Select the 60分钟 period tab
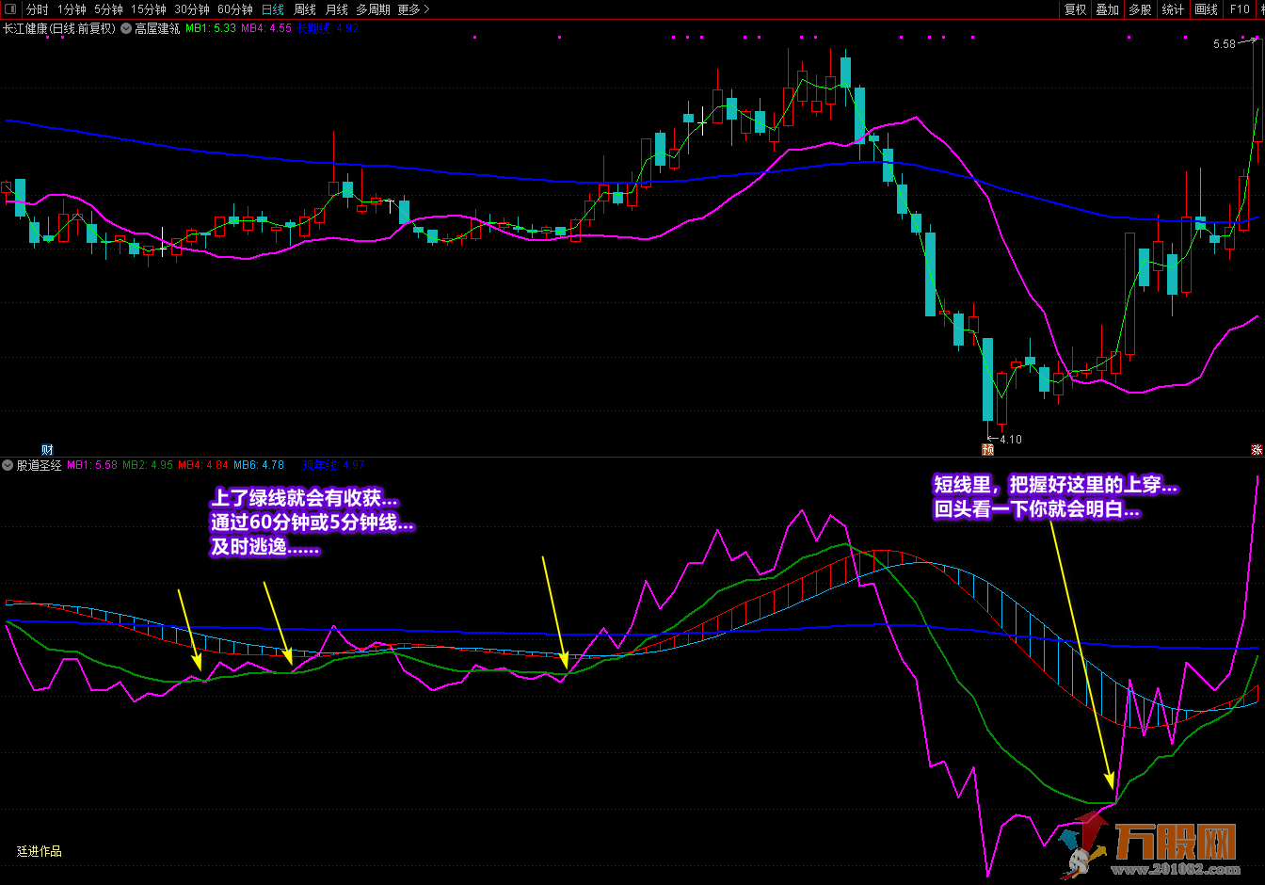 click(x=235, y=9)
